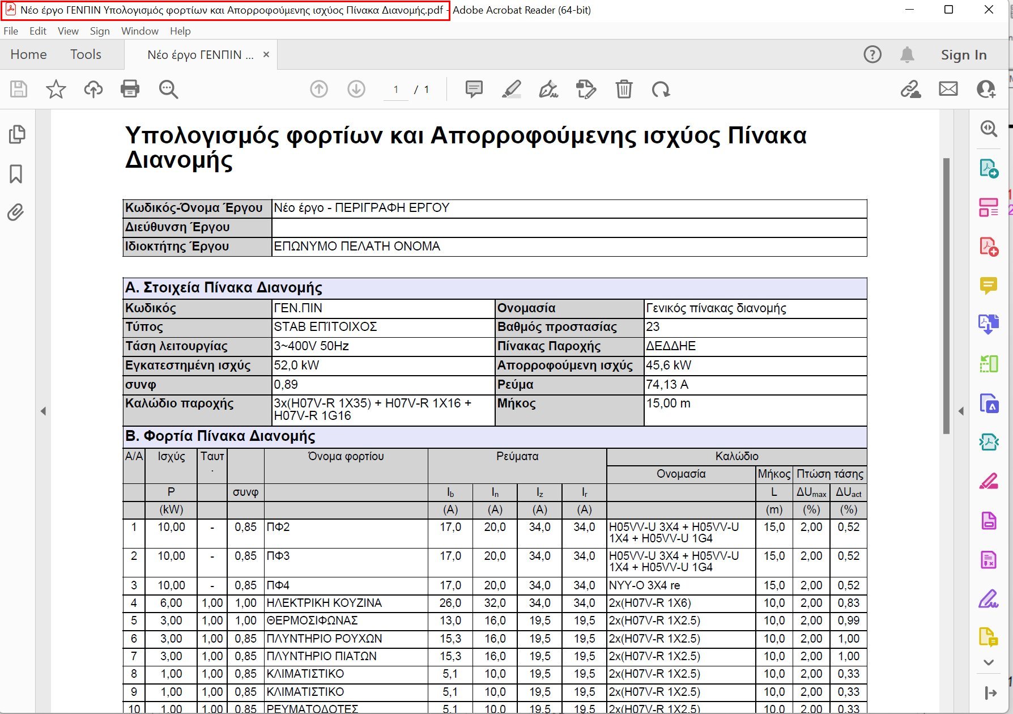Delete with the trash can icon

tap(624, 89)
